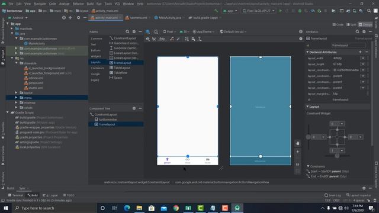Open the AppTheme dropdown
The width and height of the screenshot is (379, 213).
(204, 31)
